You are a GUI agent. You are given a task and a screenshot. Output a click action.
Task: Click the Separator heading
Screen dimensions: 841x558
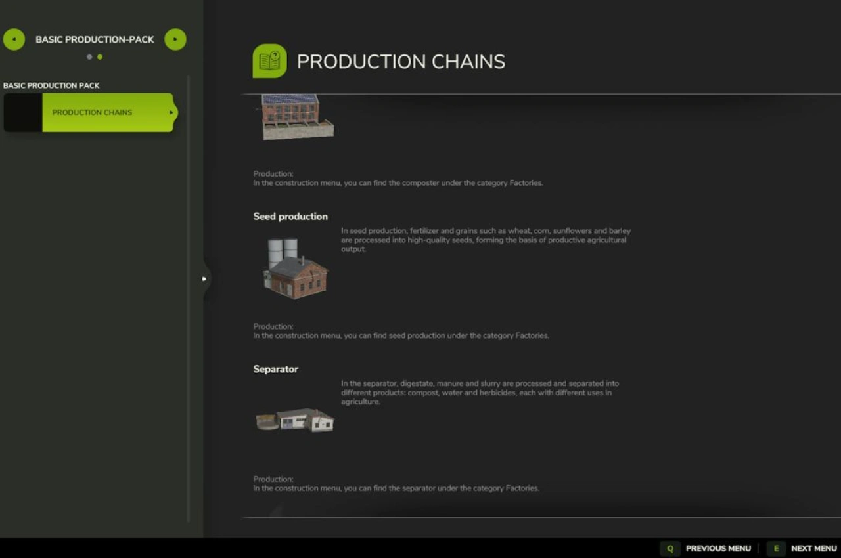tap(275, 369)
